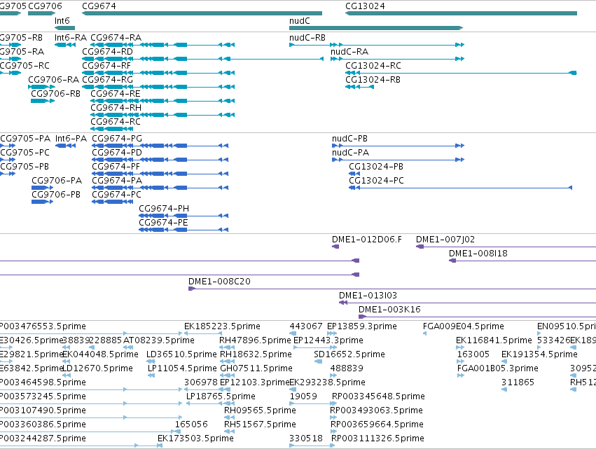
Task: Click the CG9706-RB transcript label
Action: tap(56, 94)
